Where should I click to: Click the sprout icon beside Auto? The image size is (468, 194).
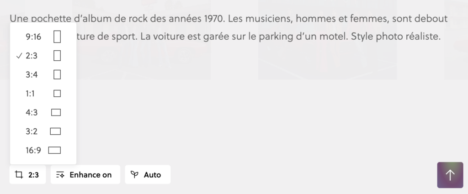point(134,175)
